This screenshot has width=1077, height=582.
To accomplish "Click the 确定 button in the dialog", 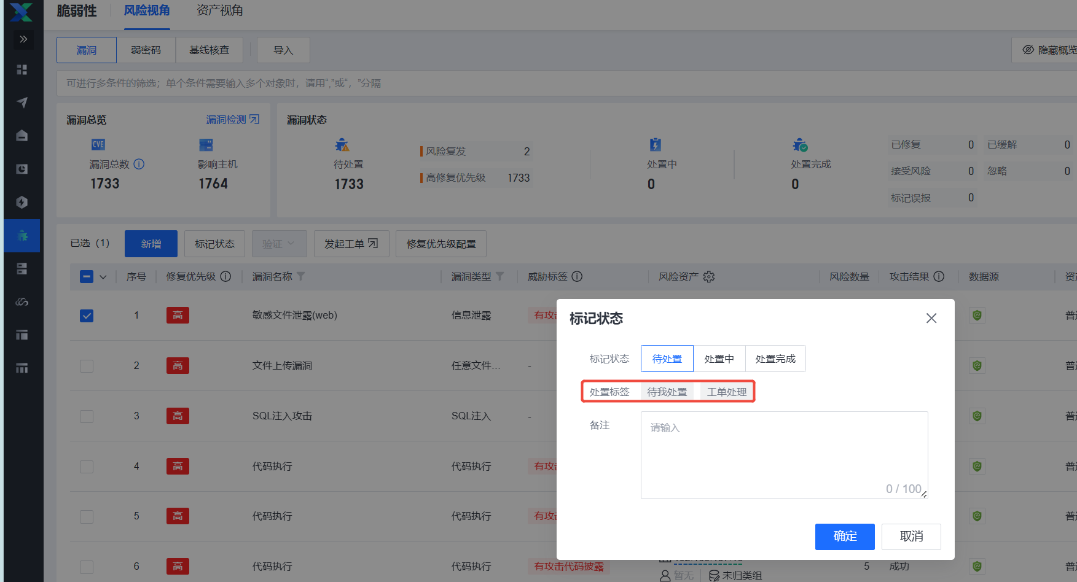I will pos(844,536).
